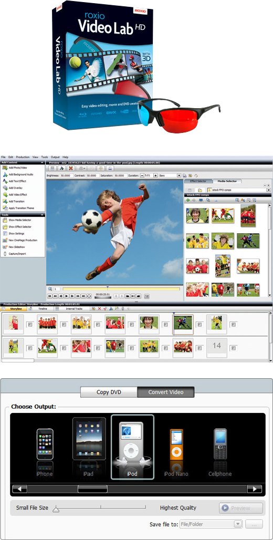Switch to the Internal Tracks tab
The width and height of the screenshot is (273, 540).
click(x=71, y=309)
